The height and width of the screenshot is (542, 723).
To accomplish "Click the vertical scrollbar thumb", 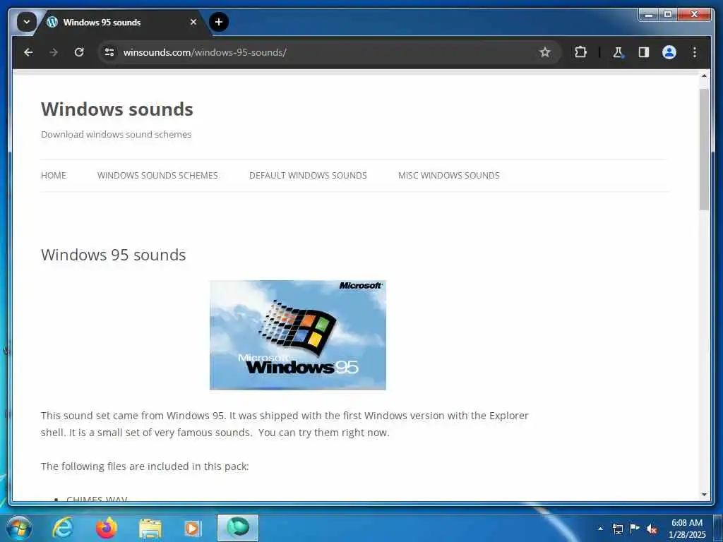I will click(704, 150).
